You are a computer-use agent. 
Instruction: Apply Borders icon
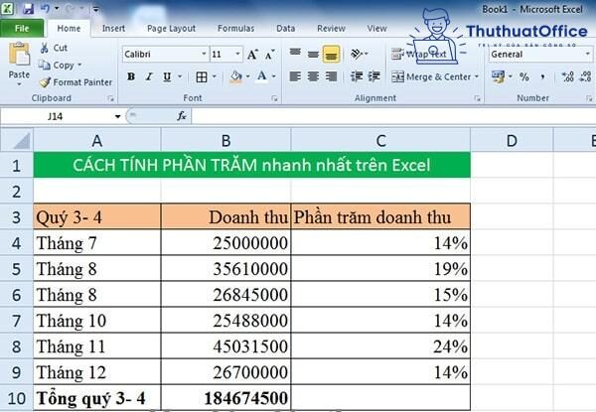(x=202, y=77)
